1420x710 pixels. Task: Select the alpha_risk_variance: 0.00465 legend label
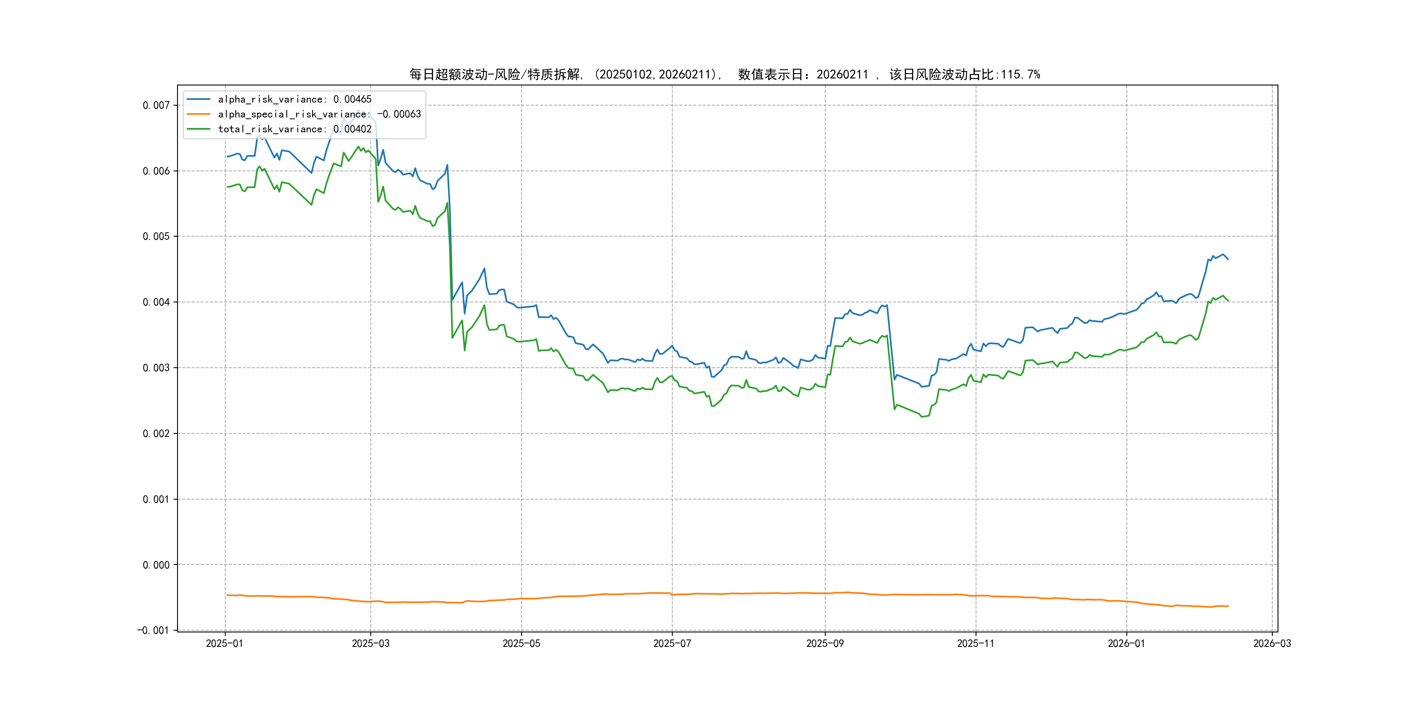(295, 99)
